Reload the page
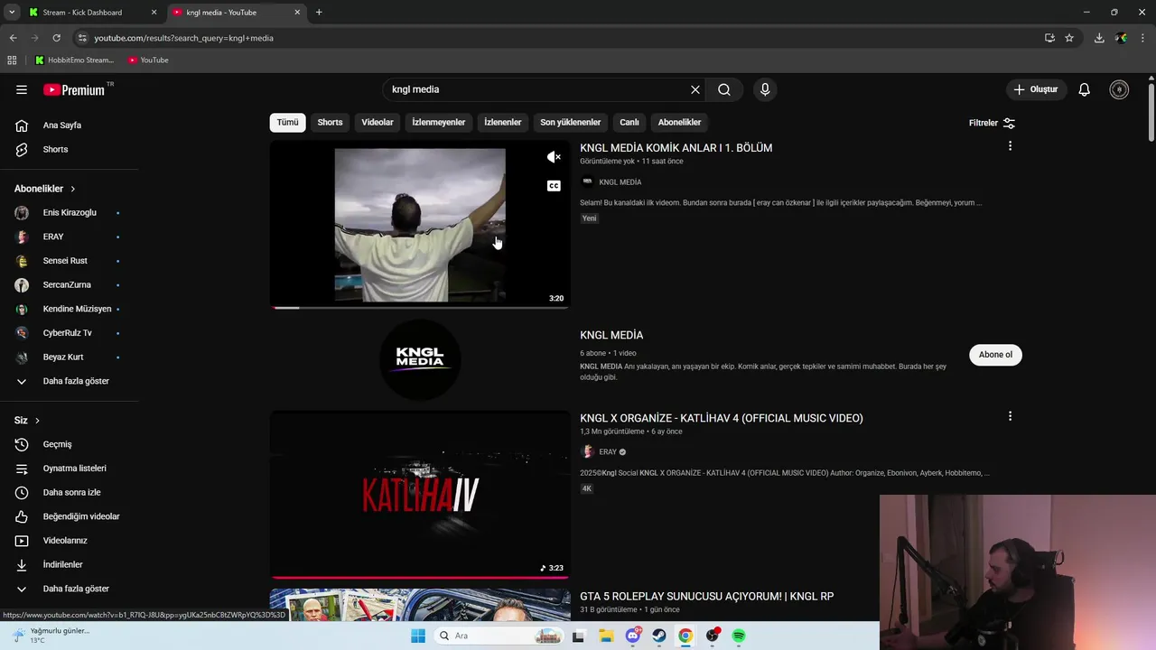The width and height of the screenshot is (1156, 650). pyautogui.click(x=56, y=38)
